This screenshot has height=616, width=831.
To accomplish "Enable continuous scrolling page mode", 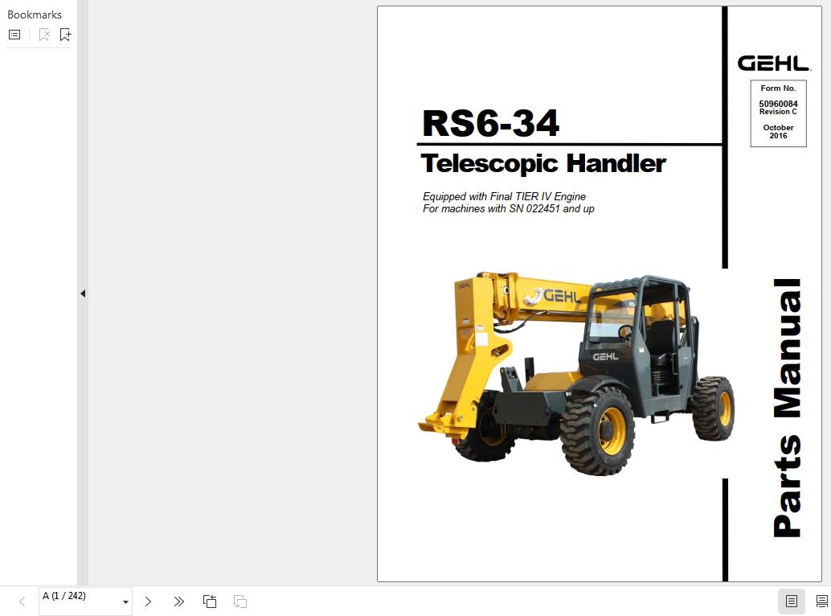I will [821, 602].
